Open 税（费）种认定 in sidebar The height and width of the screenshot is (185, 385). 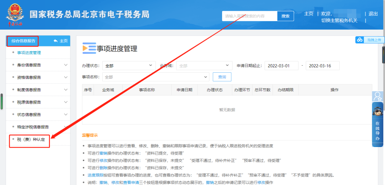(x=31, y=139)
